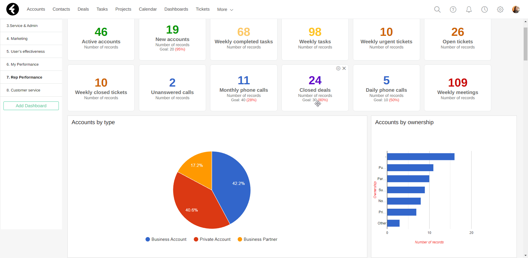This screenshot has width=528, height=258.
Task: Open the Dashboards menu
Action: [176, 9]
